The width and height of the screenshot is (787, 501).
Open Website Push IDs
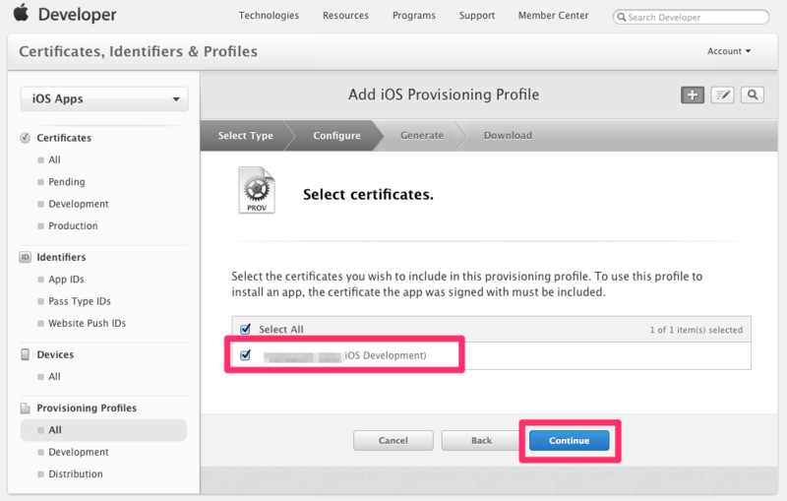click(87, 323)
